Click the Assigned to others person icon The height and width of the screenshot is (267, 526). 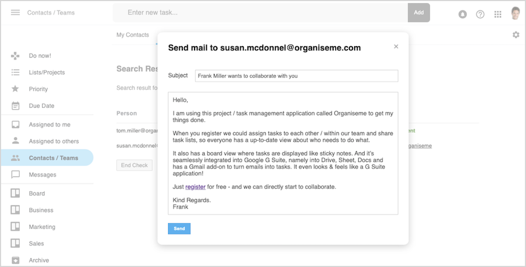[x=15, y=140]
